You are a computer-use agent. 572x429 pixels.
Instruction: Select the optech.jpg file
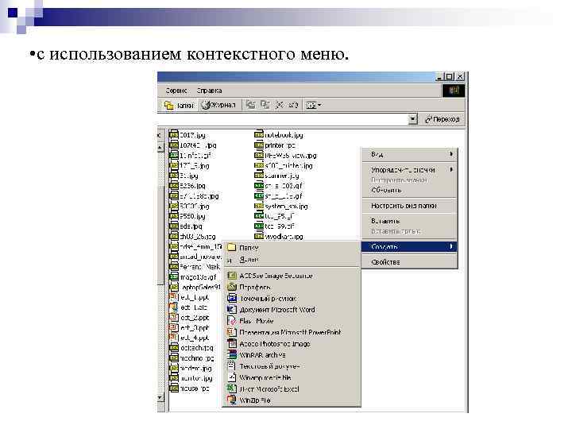pos(191,348)
